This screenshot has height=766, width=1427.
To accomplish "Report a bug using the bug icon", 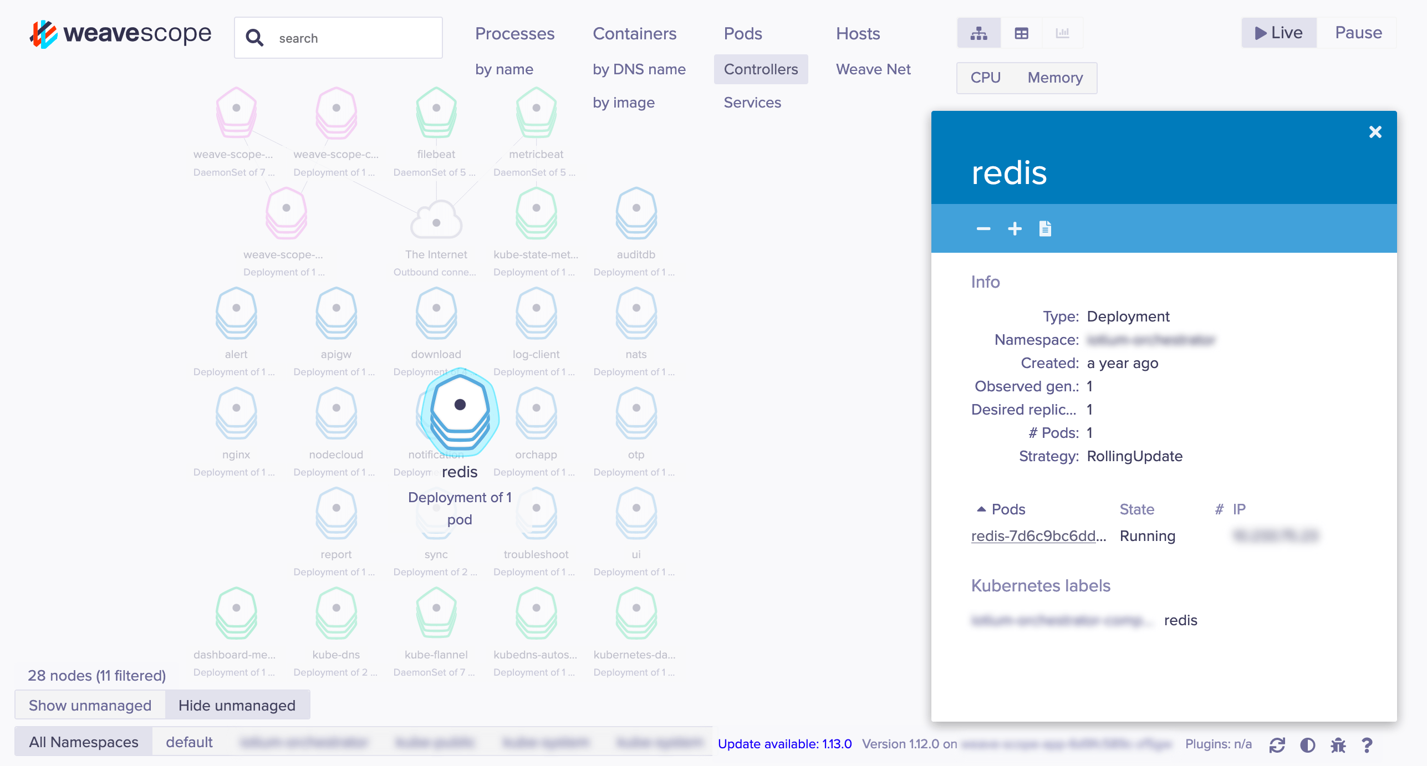I will [x=1338, y=745].
